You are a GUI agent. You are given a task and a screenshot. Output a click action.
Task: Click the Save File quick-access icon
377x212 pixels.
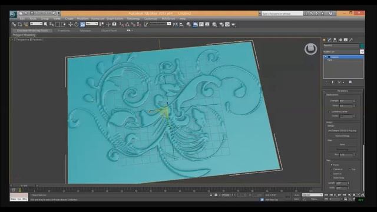tap(32, 13)
